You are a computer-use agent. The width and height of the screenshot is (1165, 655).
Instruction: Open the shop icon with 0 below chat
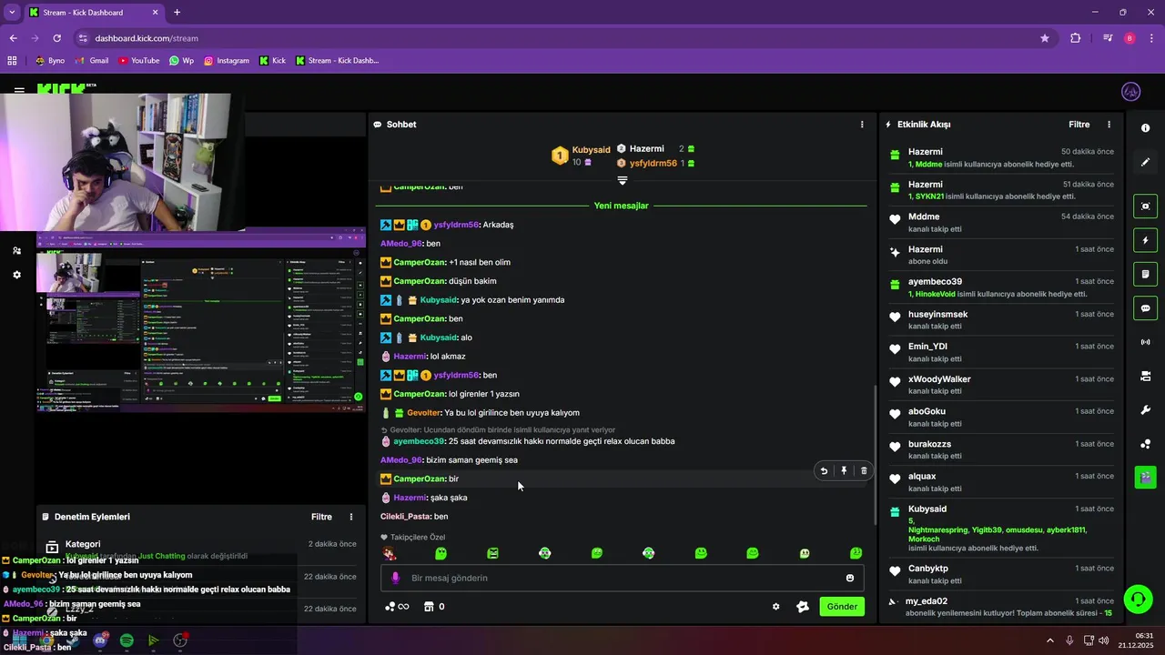click(x=434, y=607)
